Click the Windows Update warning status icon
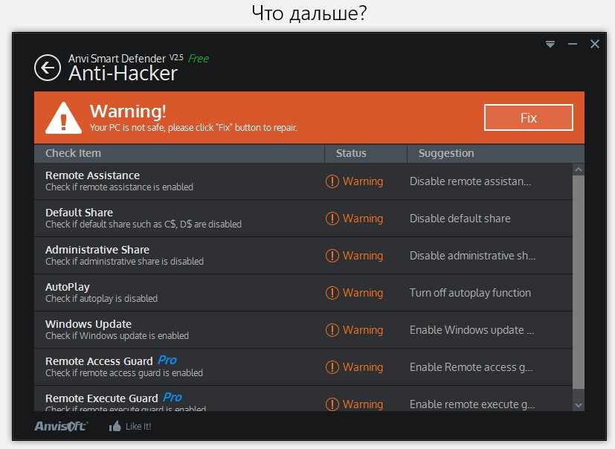 coord(332,330)
